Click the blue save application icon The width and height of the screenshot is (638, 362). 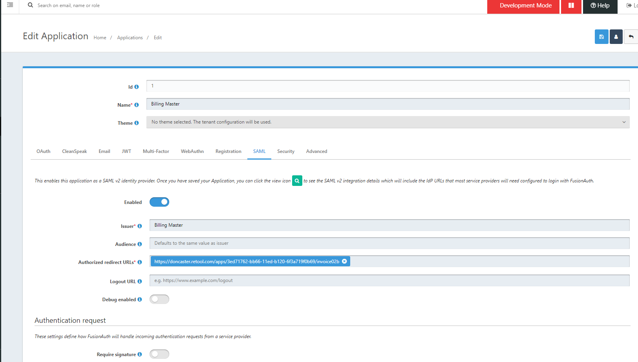click(601, 37)
